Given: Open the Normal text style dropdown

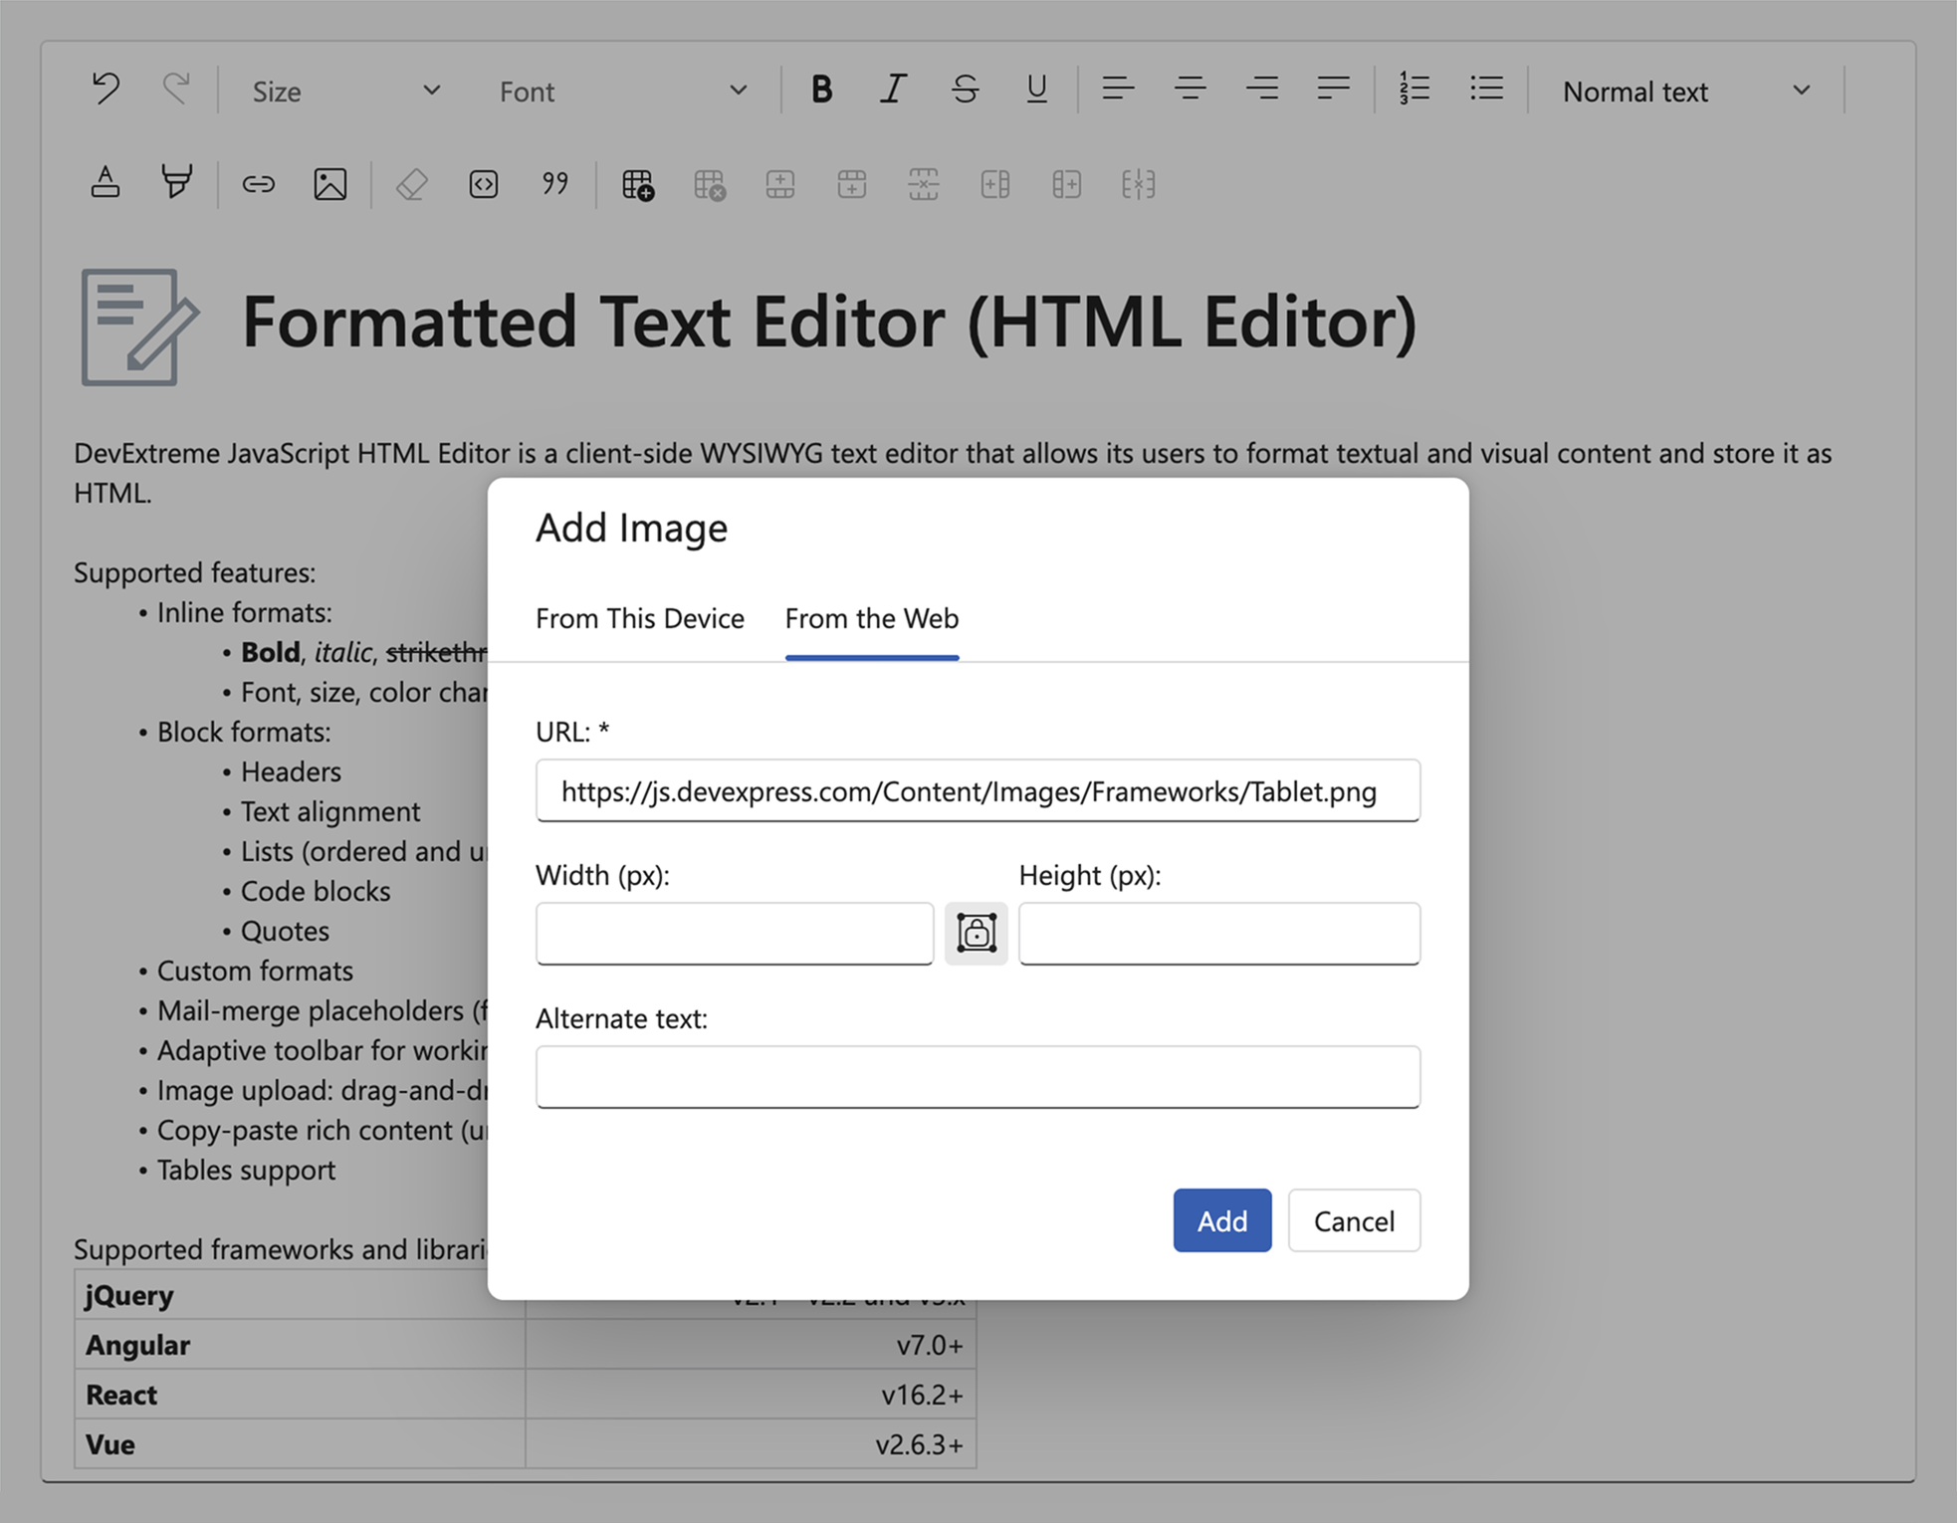Looking at the screenshot, I should point(1685,91).
